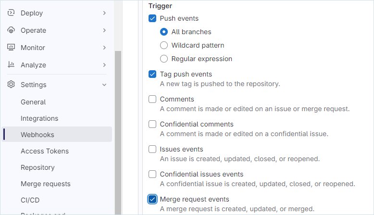Screen dimensions: 374x215
Task: Click the Issues events label
Action: tap(182, 149)
